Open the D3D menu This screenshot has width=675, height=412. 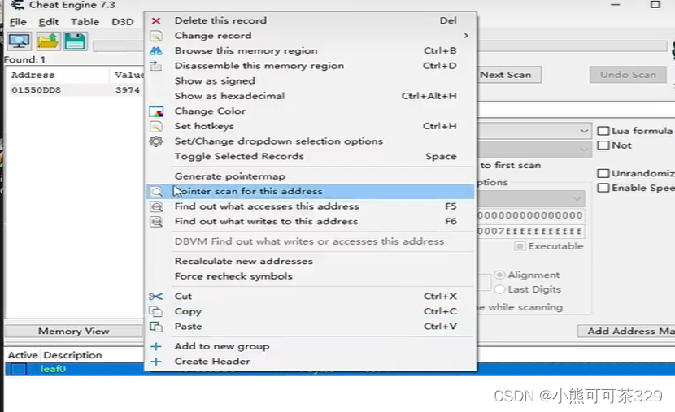123,22
